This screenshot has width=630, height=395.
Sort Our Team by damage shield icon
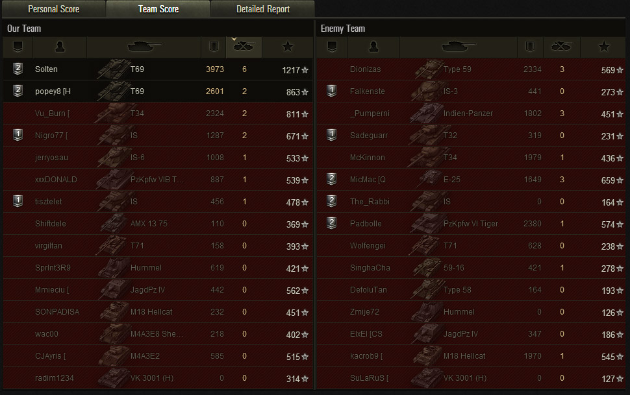click(x=214, y=47)
